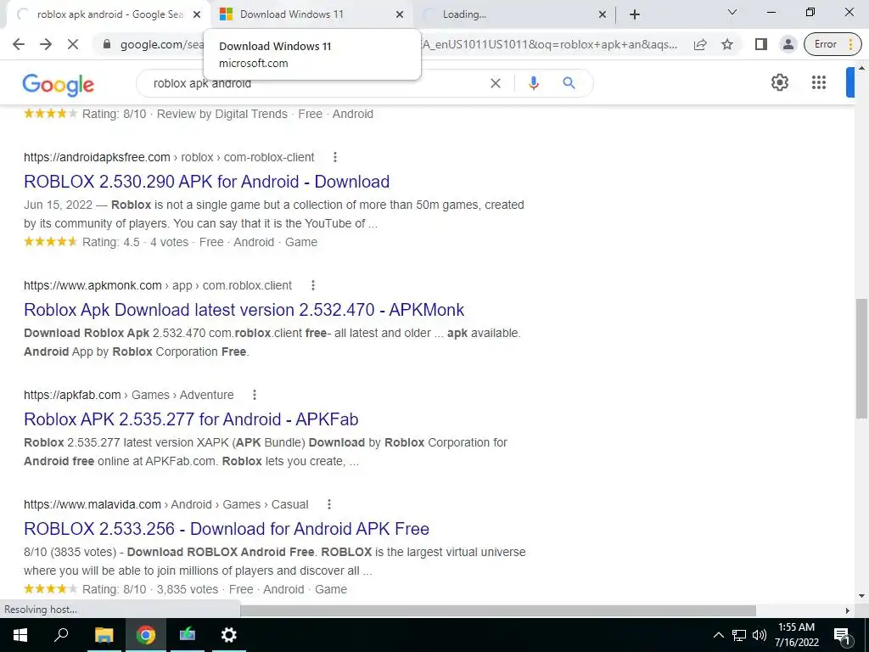Click the androidapksfree.com breadcrumb URL
Image resolution: width=869 pixels, height=652 pixels.
(x=169, y=157)
